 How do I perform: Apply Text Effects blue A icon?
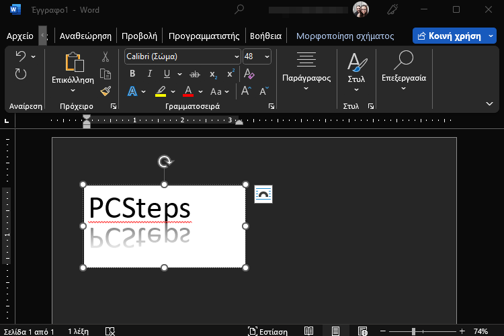point(132,91)
